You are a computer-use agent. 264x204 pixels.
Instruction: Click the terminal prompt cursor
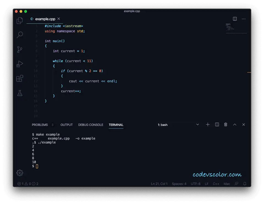tap(37, 166)
